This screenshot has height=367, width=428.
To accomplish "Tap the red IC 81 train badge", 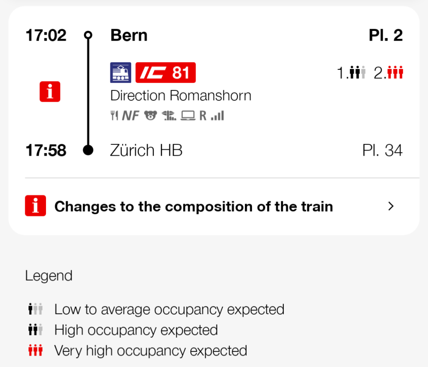I will point(166,73).
